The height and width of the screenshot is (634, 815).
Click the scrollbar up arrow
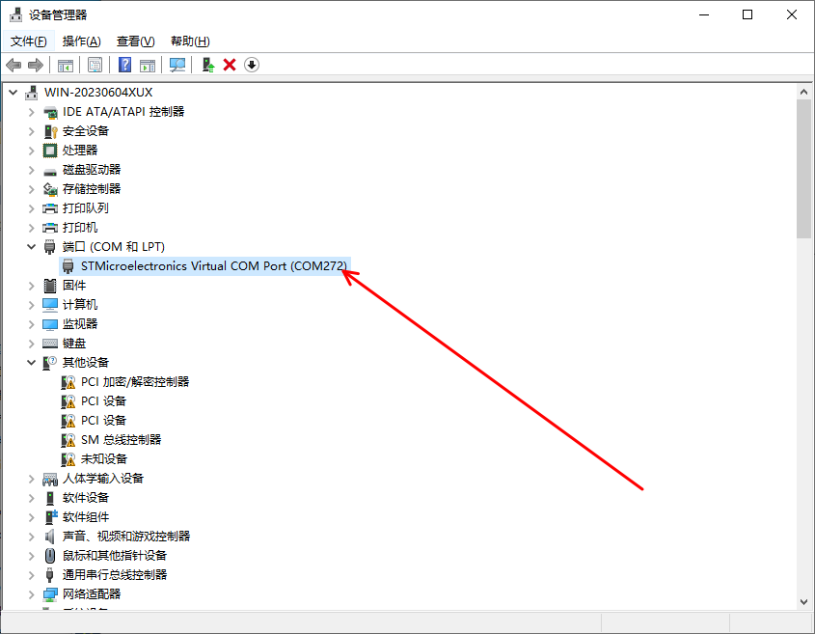tap(803, 92)
